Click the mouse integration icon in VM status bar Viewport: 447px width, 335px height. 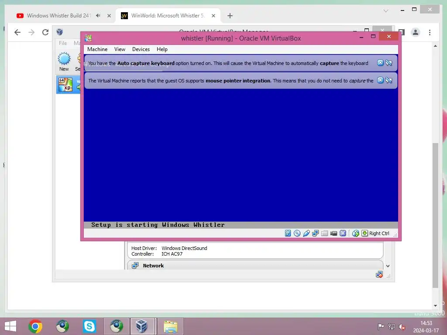coord(355,233)
